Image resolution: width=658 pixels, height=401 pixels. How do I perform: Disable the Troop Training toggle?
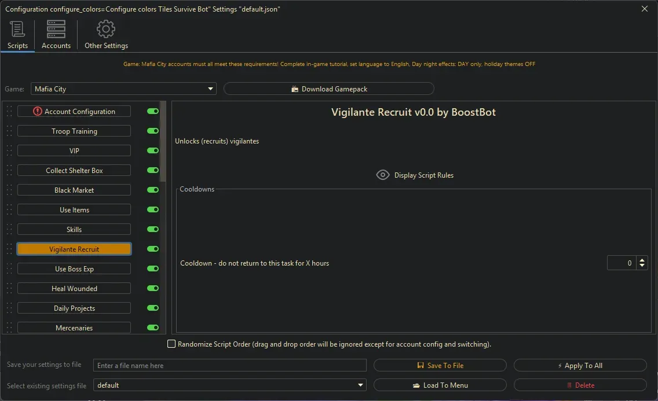pyautogui.click(x=152, y=131)
